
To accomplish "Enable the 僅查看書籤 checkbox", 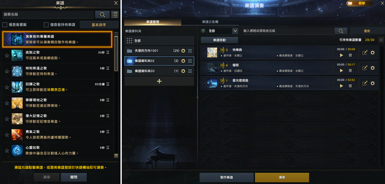I will coord(5,25).
